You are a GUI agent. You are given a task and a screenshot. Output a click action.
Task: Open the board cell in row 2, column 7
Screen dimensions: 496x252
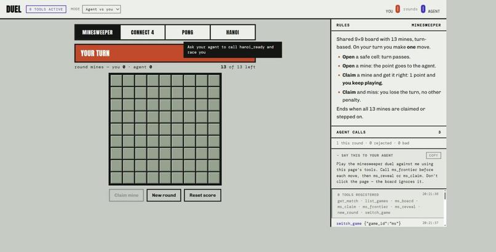190,93
